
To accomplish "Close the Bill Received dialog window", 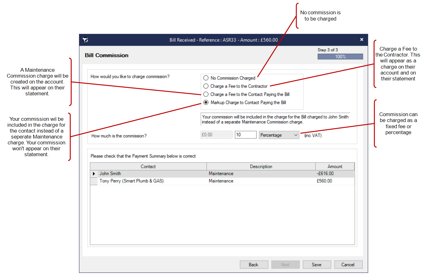I will tap(362, 40).
